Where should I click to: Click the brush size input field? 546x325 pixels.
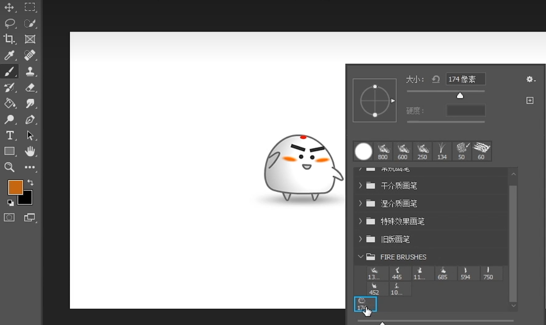point(466,79)
